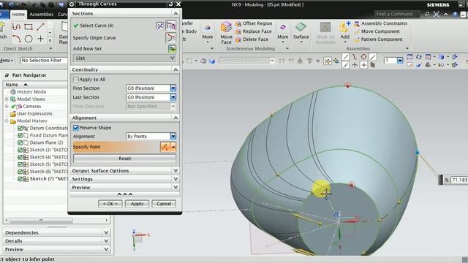This screenshot has height=263, width=468.
Task: Click the Through Curves dialog settings gear
Action: point(72,4)
